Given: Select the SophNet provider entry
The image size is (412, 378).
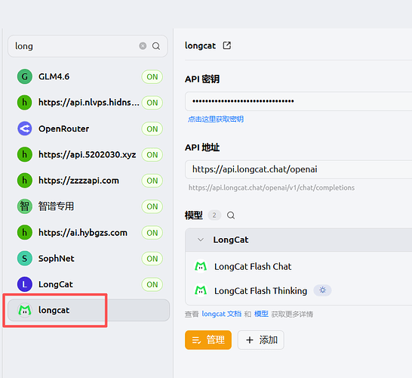Looking at the screenshot, I should [x=89, y=259].
